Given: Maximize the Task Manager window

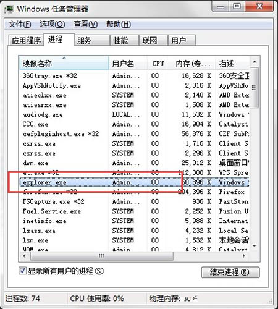Looking at the screenshot, I should pyautogui.click(x=237, y=7).
